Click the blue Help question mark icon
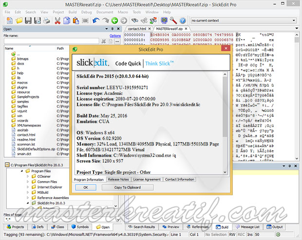The image size is (302, 240). [x=183, y=20]
